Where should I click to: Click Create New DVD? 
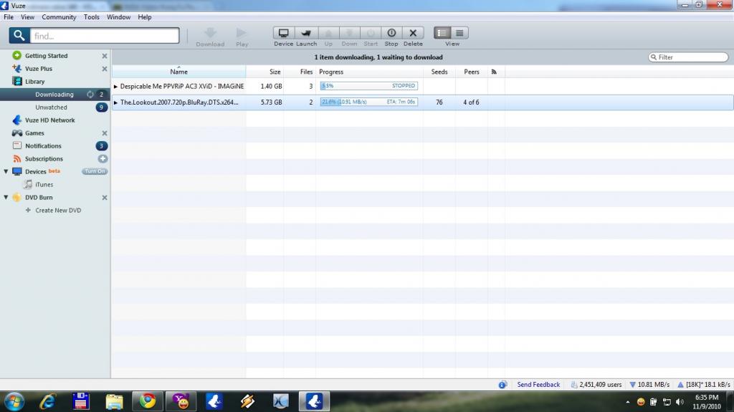58,210
